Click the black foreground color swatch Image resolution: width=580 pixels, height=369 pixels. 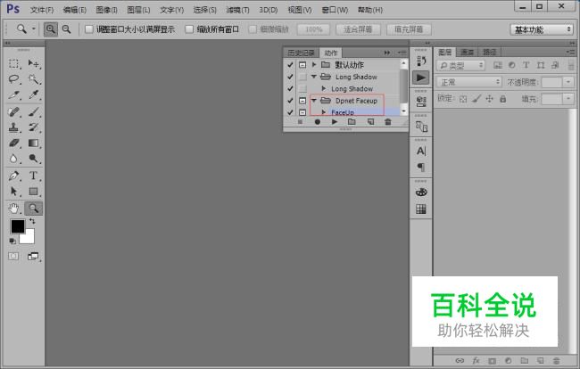(17, 226)
